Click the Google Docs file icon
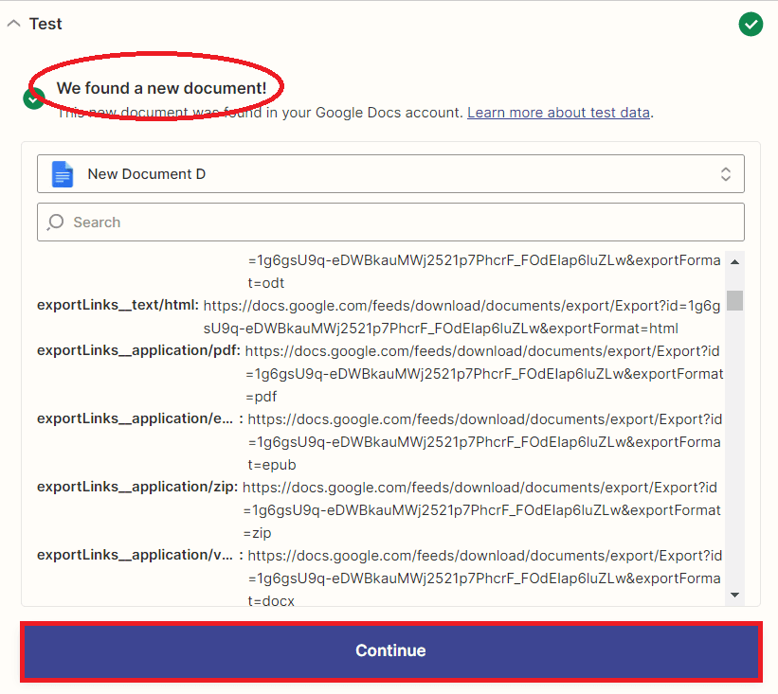The height and width of the screenshot is (694, 778). click(x=63, y=174)
